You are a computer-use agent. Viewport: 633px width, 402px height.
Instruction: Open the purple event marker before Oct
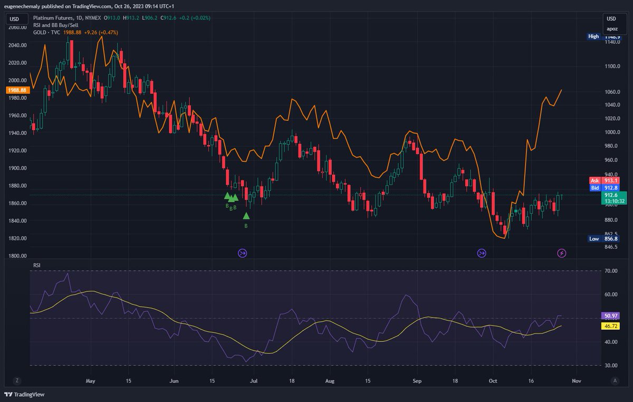click(x=482, y=253)
